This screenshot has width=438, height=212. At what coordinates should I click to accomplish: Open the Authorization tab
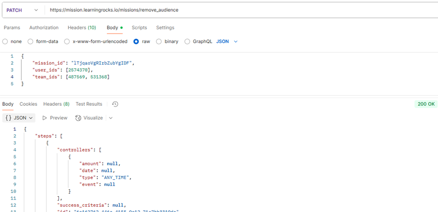pos(44,28)
